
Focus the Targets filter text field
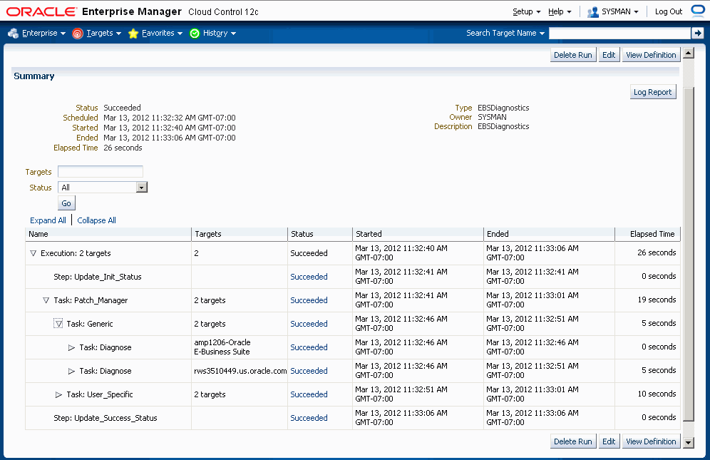point(101,172)
